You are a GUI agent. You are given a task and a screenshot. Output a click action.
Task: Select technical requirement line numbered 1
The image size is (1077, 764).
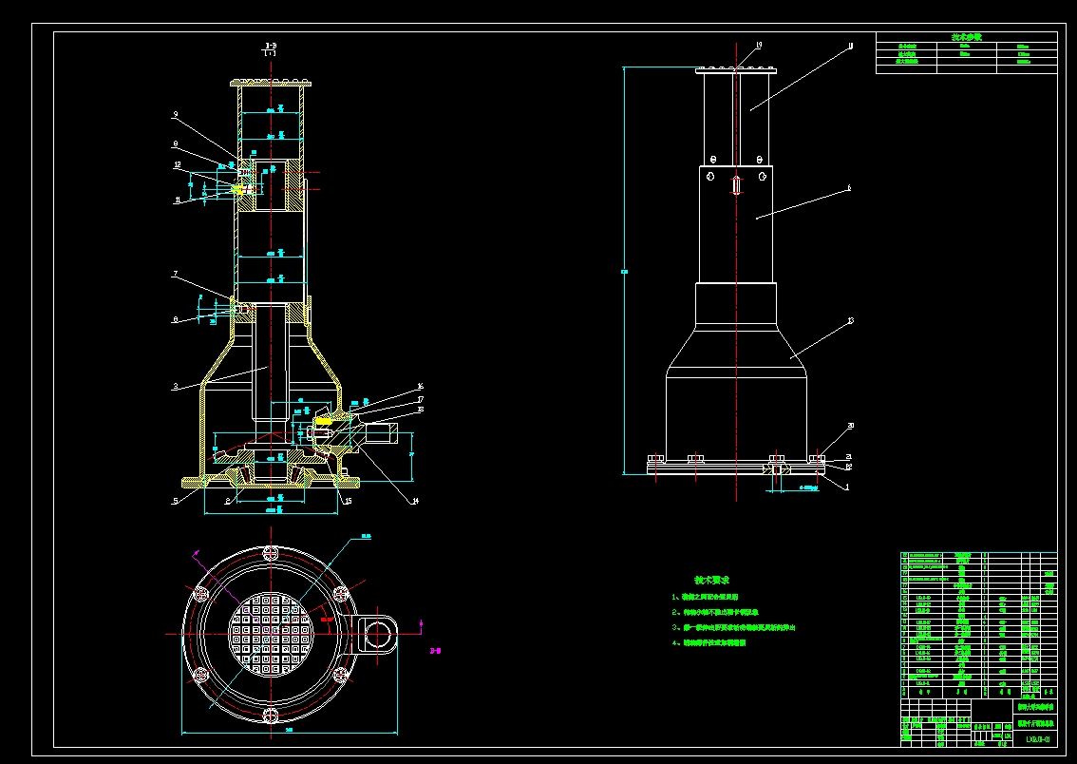click(x=705, y=597)
